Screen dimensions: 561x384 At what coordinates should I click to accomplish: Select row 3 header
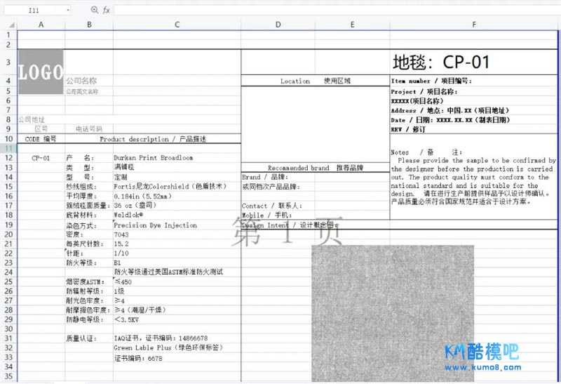click(9, 62)
